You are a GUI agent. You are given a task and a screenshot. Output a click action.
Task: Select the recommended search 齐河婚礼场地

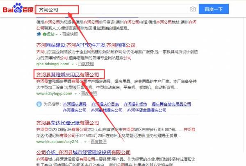[134, 104]
